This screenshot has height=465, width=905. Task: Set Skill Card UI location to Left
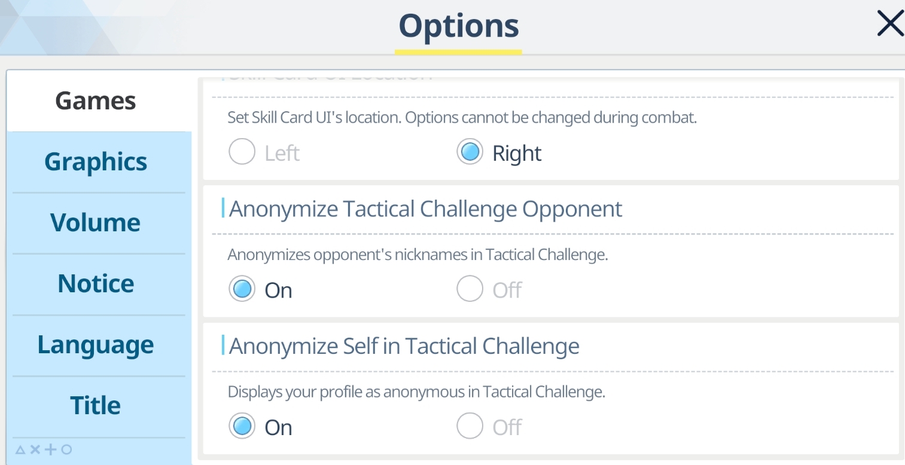point(242,153)
